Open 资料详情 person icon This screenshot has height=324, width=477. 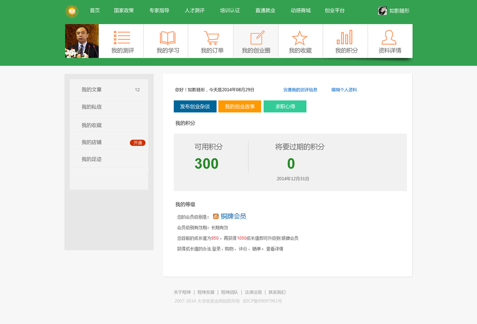point(389,38)
